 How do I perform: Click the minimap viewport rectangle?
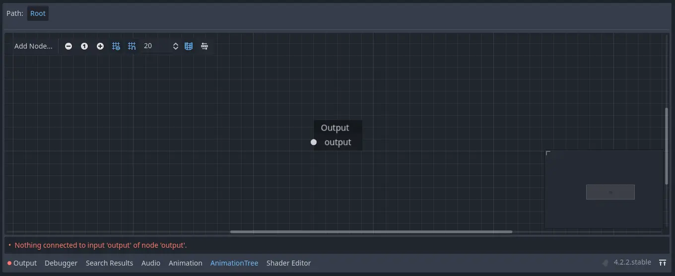610,192
